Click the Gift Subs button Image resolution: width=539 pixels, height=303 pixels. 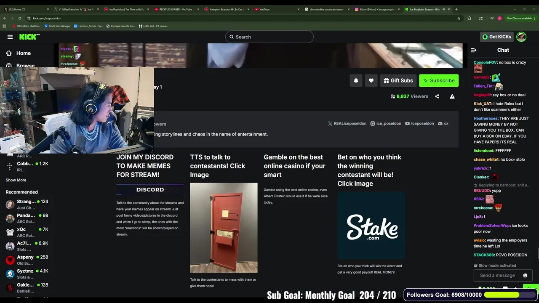398,80
